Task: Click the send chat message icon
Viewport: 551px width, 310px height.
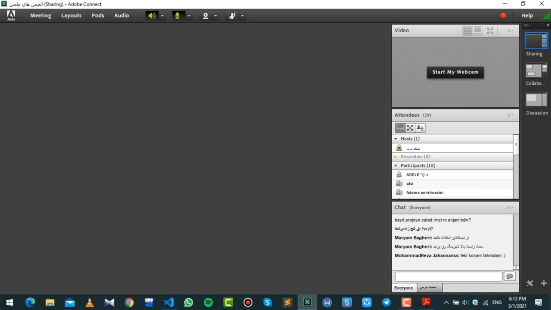Action: [x=510, y=276]
